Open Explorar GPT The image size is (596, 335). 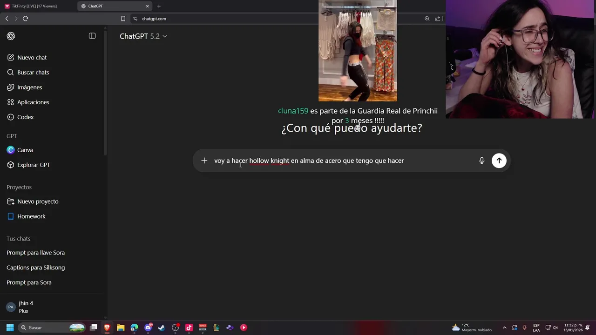(33, 165)
